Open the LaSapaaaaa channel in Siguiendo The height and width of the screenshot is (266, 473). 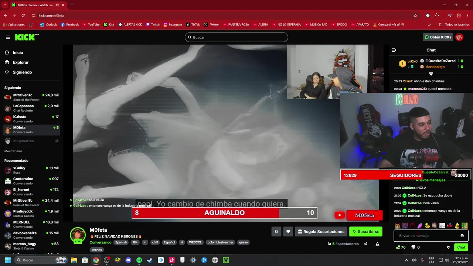point(31,108)
